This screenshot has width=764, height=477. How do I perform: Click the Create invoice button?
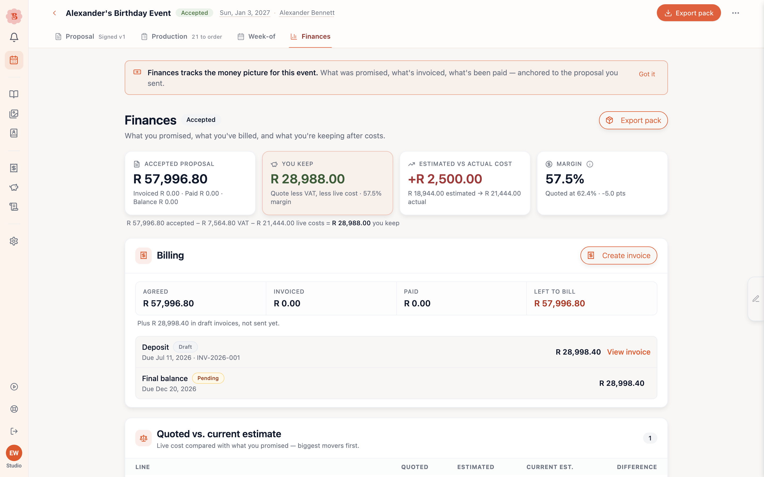click(x=619, y=255)
